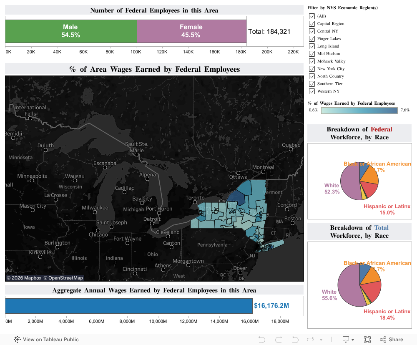Click the Share button
The image size is (417, 345).
391,339
